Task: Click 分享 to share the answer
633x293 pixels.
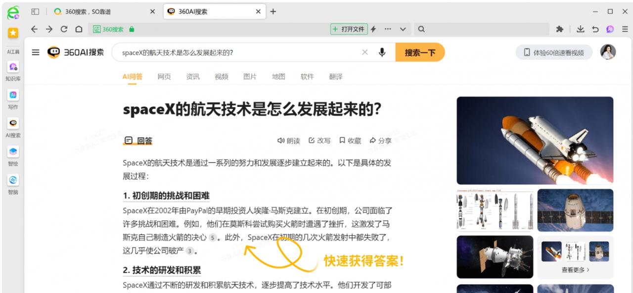Action: (380, 141)
